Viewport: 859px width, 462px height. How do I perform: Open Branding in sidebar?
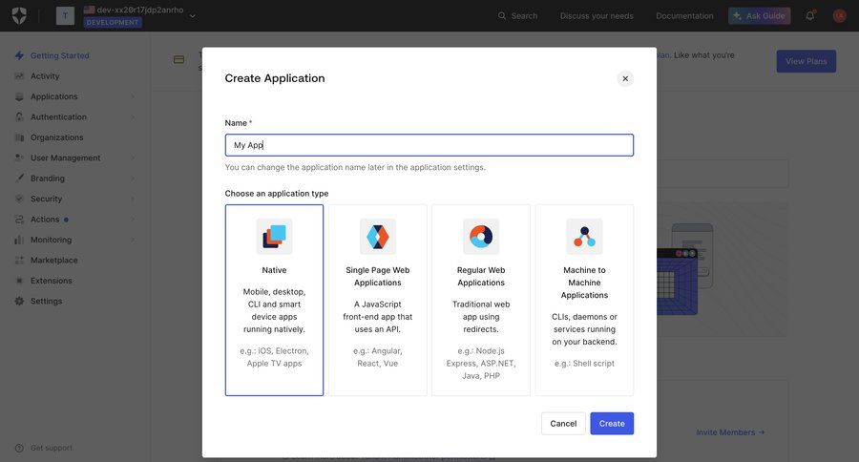click(48, 178)
